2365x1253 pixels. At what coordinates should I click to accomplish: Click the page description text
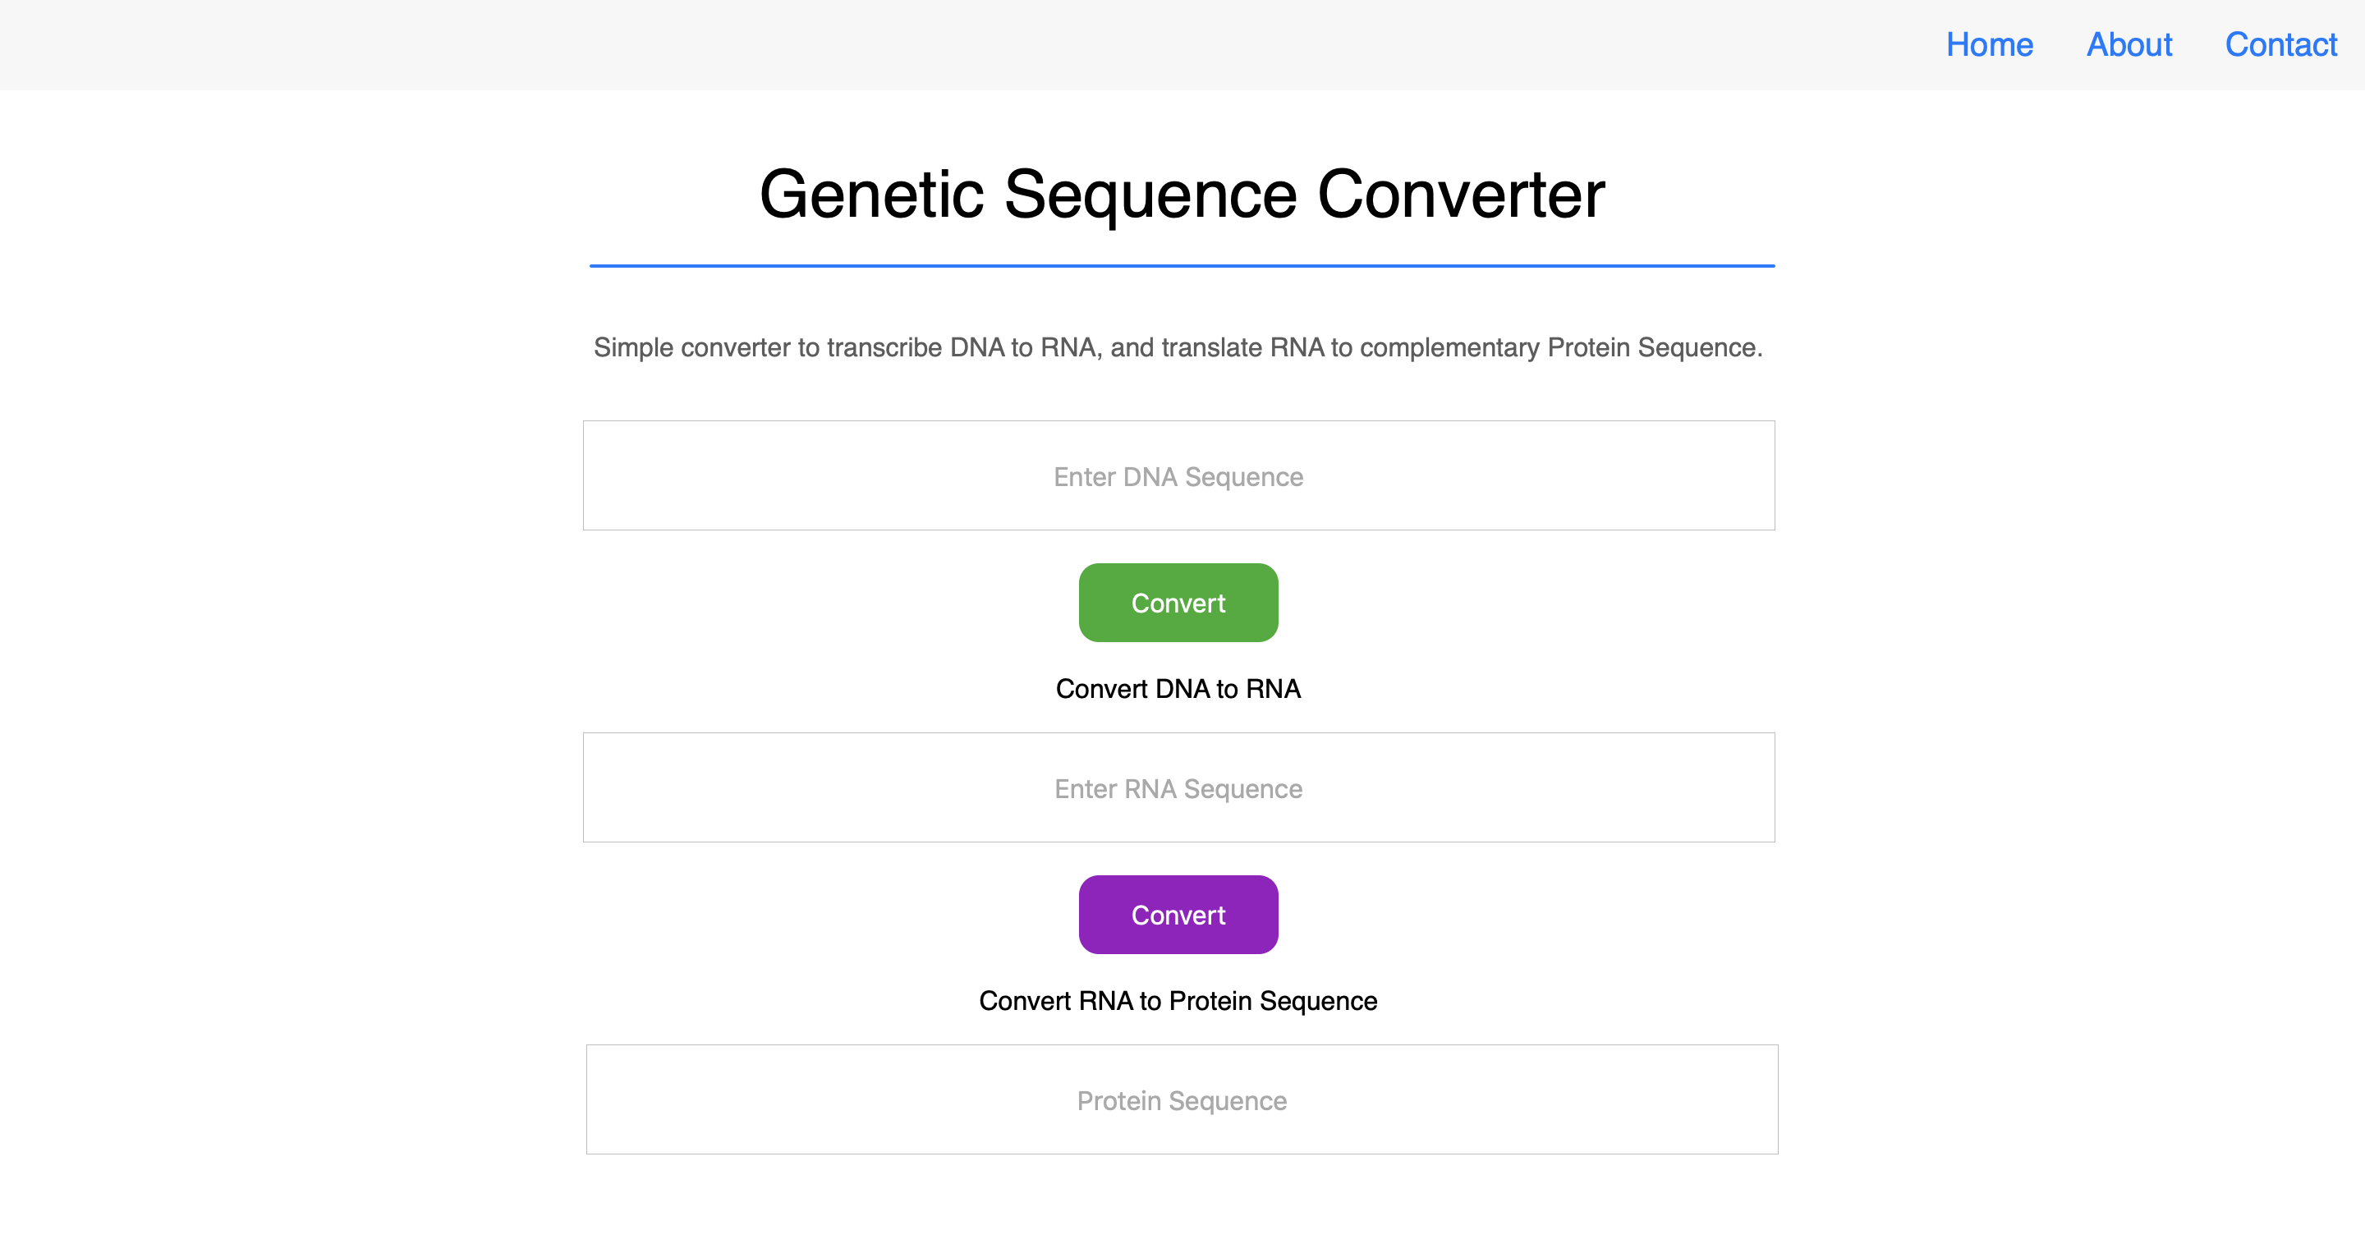1178,348
